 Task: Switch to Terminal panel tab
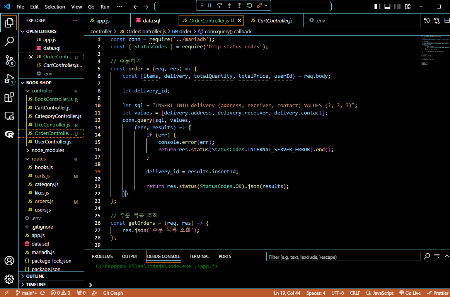tap(199, 256)
